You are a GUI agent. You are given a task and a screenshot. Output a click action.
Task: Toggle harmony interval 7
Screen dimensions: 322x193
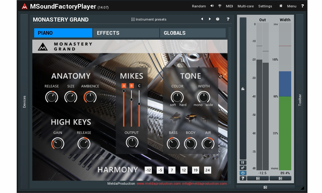(x=172, y=170)
